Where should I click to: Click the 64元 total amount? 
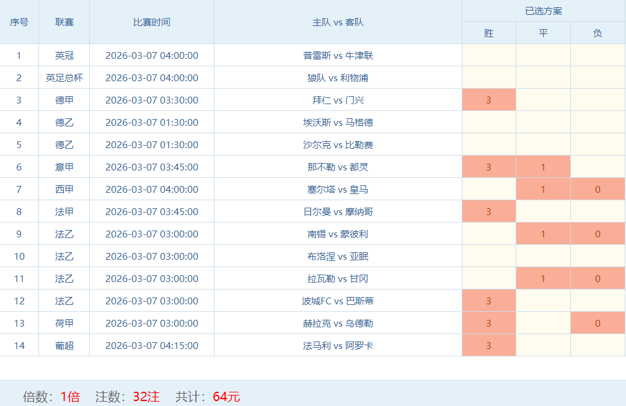226,397
